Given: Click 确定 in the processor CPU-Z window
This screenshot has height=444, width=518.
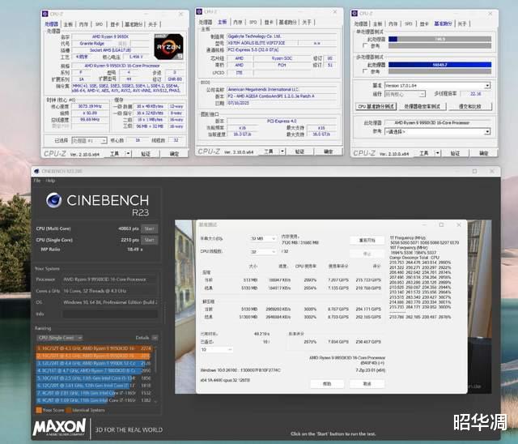Looking at the screenshot, I should pos(174,154).
